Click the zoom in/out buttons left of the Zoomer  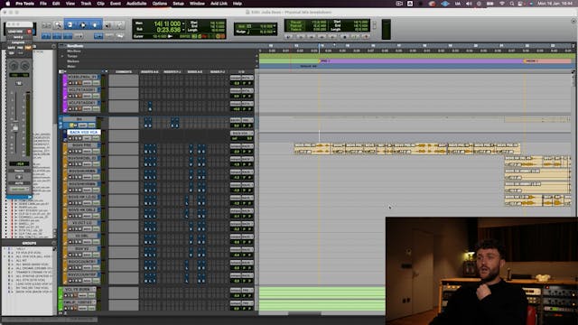(46, 25)
